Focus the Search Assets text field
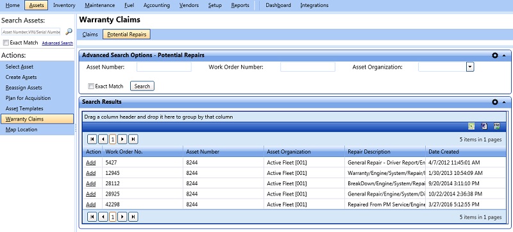The height and width of the screenshot is (232, 513). tap(31, 32)
